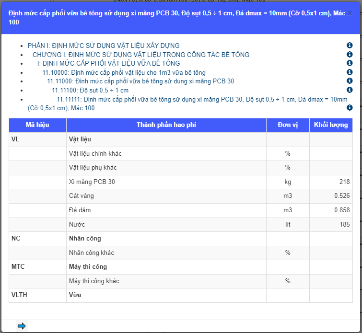Open 11.11100 Độ sụt 0,5 ÷ 1 cm link

coord(90,90)
